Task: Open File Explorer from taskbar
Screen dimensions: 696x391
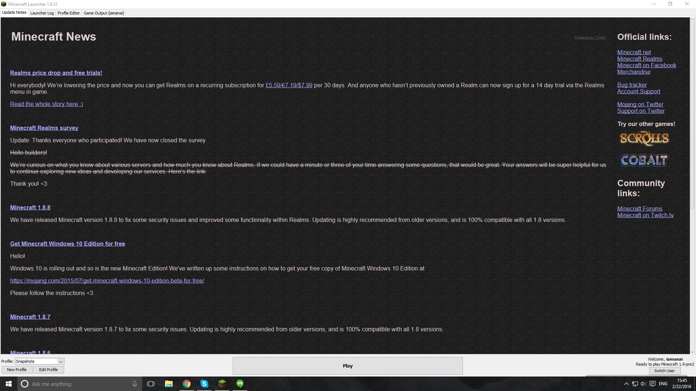Action: (x=169, y=384)
